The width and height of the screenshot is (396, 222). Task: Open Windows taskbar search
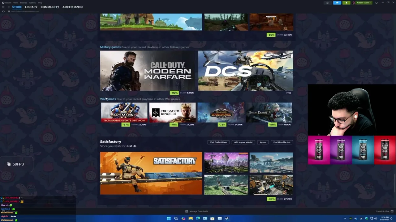[176, 219]
